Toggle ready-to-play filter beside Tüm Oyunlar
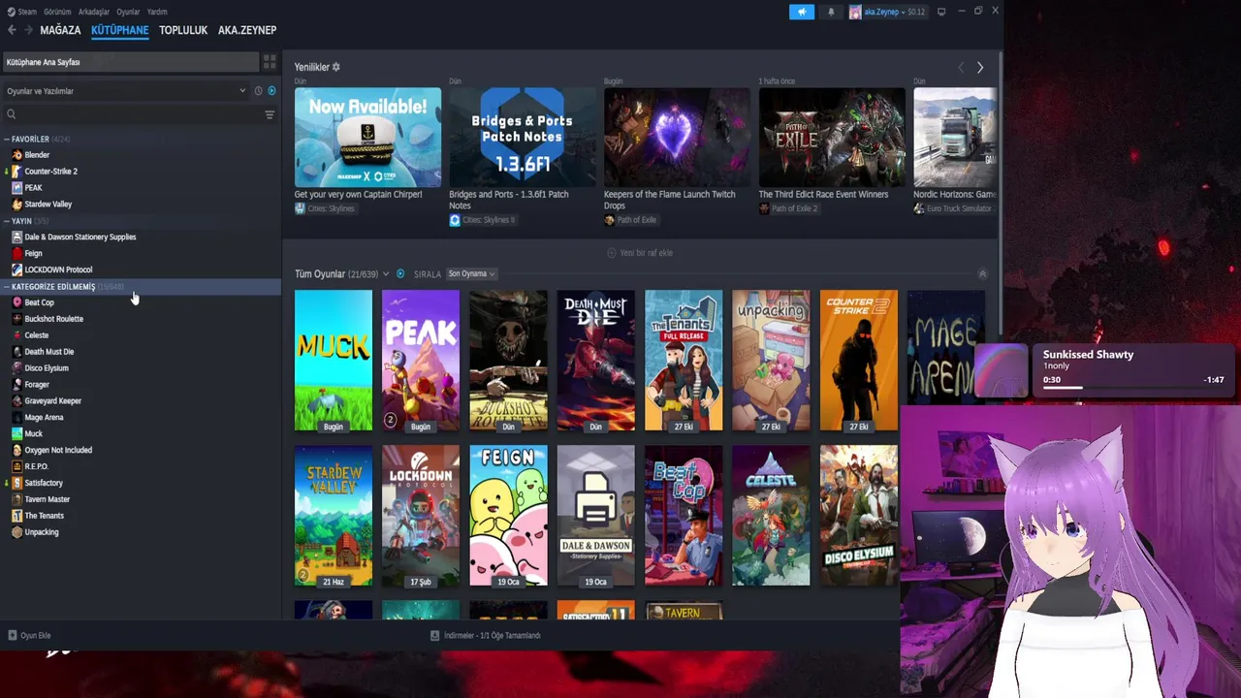Image resolution: width=1241 pixels, height=698 pixels. point(400,274)
